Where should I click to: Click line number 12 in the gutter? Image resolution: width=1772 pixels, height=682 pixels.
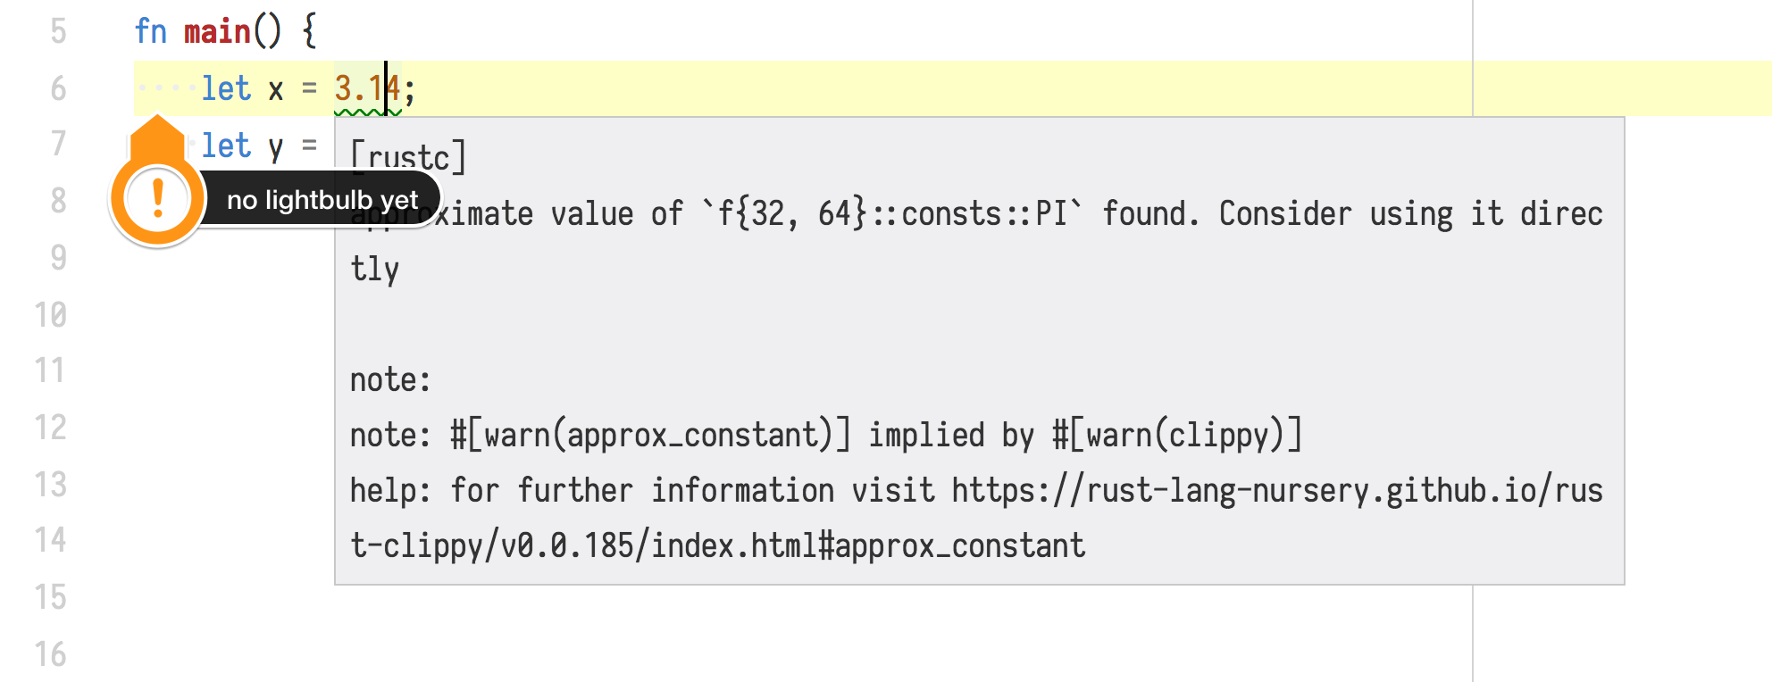[x=51, y=428]
